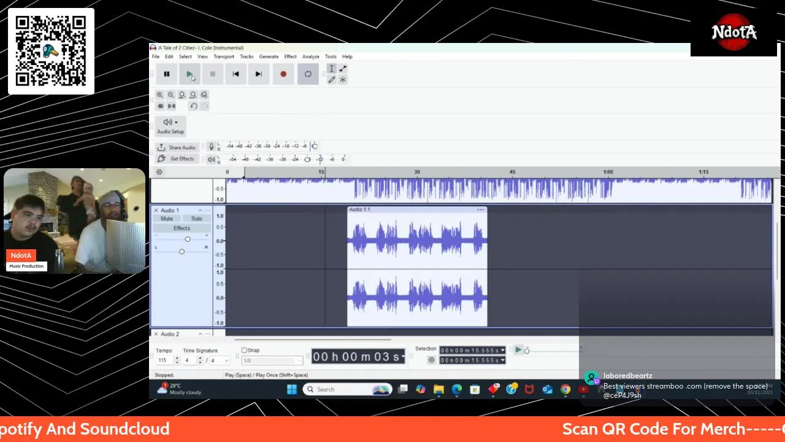Open the time display format dropdown
Viewport: 785px width, 442px height.
(402, 357)
